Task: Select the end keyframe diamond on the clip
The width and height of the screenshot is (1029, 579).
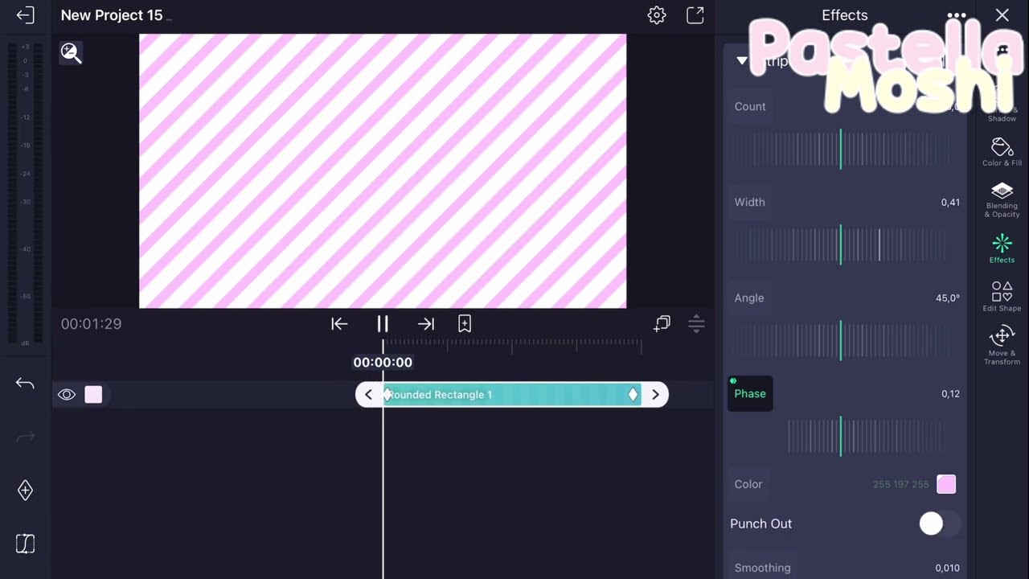Action: (x=633, y=395)
